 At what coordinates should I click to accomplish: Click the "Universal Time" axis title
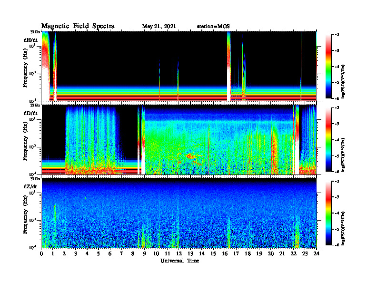click(x=179, y=261)
